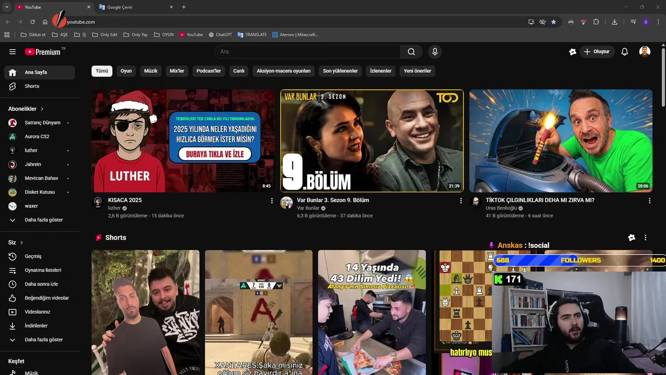Screen dimensions: 666x375
Task: Open the tab search dropdown arrow
Action: click(x=7, y=7)
